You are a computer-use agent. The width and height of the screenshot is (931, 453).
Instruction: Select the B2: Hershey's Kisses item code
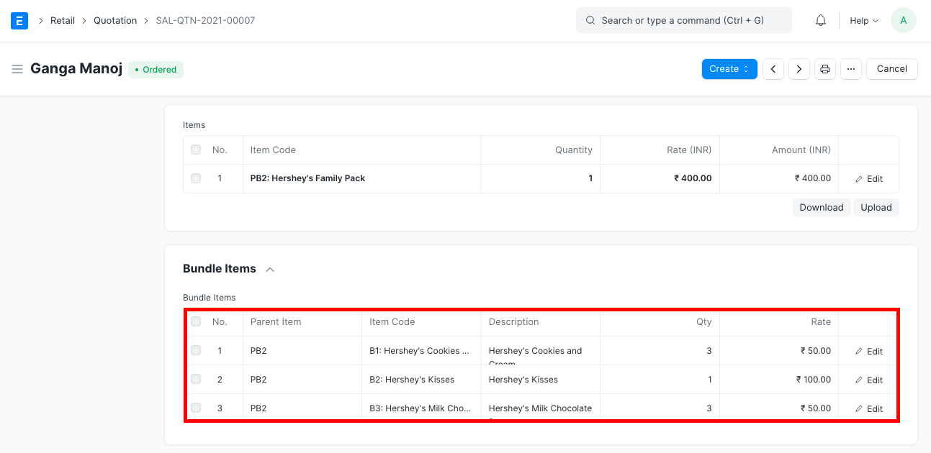click(421, 380)
